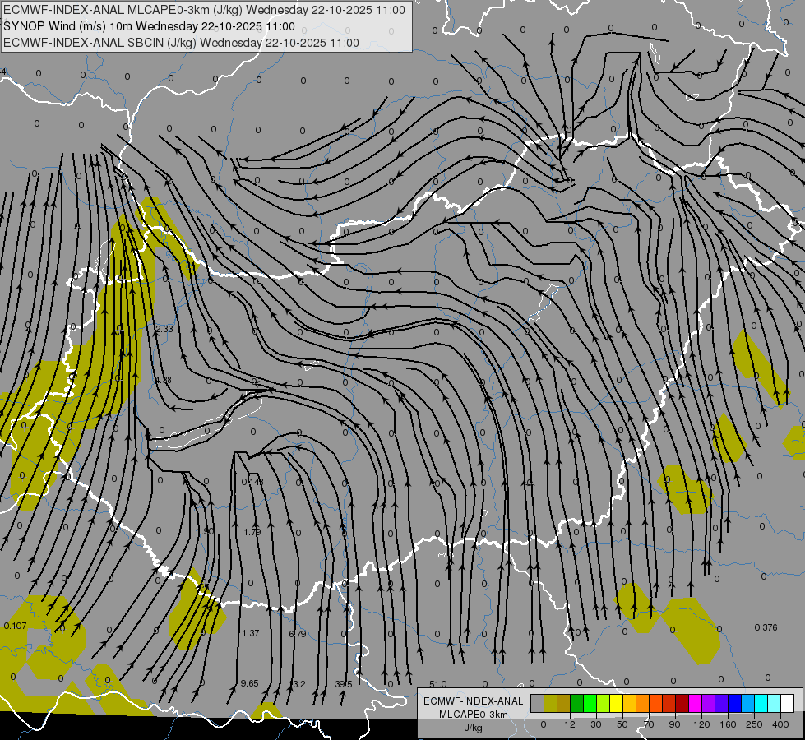Click the map value '1.38'

163,381
